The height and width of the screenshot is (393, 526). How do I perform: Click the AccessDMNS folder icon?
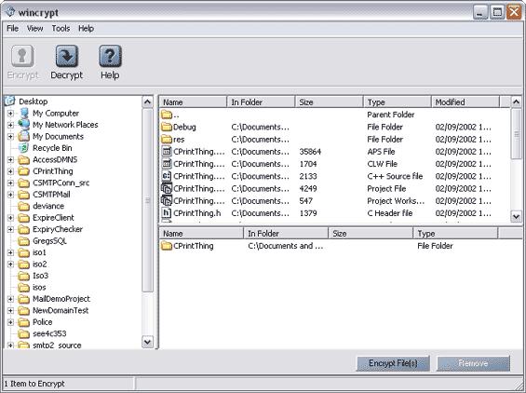click(x=24, y=160)
